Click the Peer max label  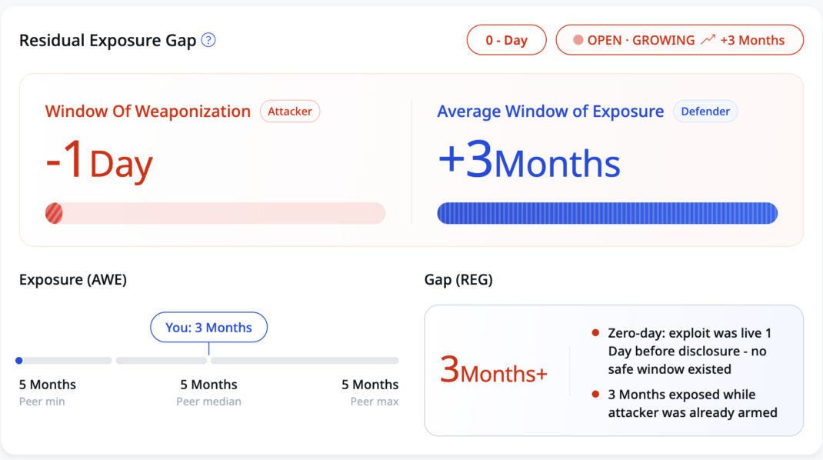[x=375, y=402]
